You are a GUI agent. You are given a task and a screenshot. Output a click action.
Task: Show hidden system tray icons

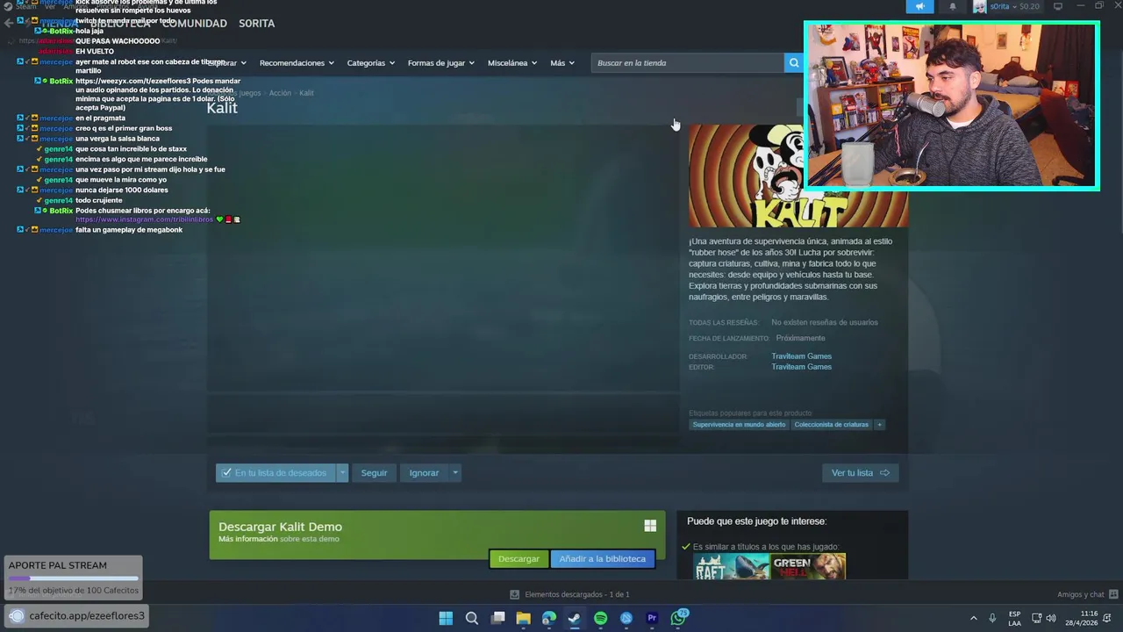point(973,618)
